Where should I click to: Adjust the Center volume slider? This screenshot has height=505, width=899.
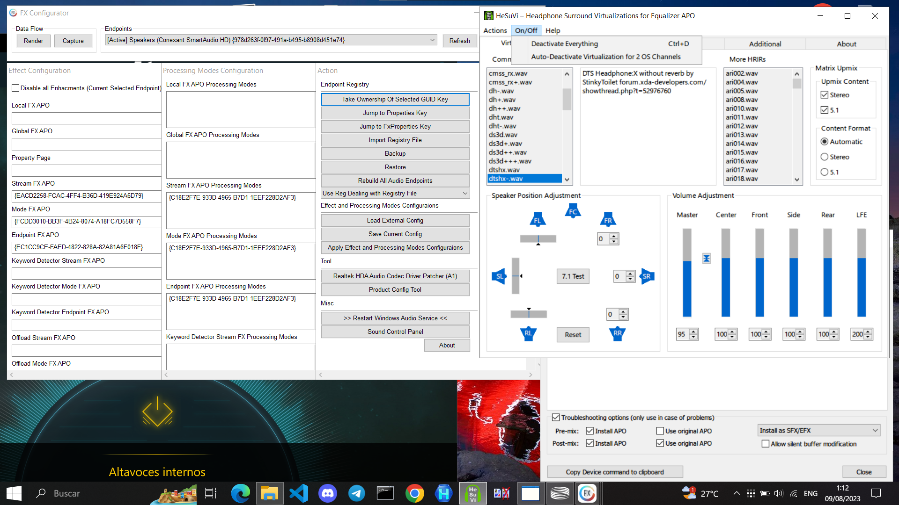pyautogui.click(x=726, y=272)
